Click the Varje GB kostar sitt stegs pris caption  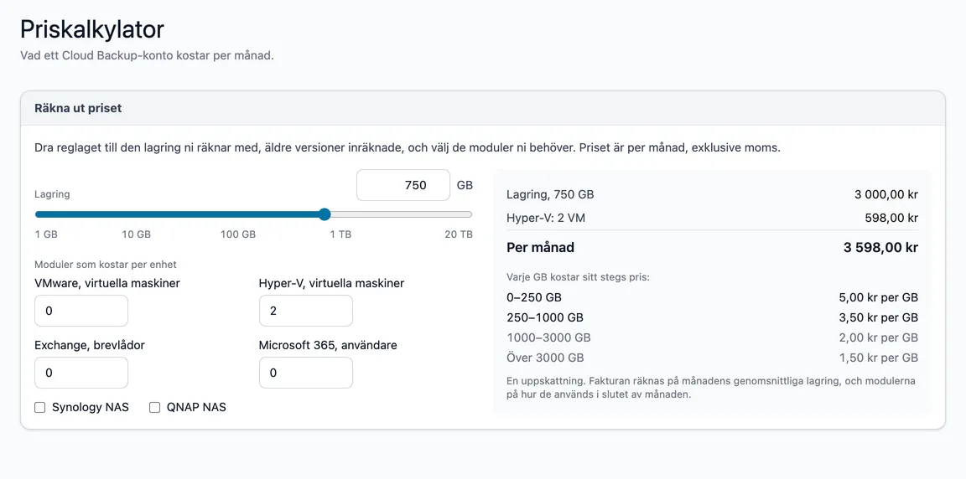pos(578,276)
